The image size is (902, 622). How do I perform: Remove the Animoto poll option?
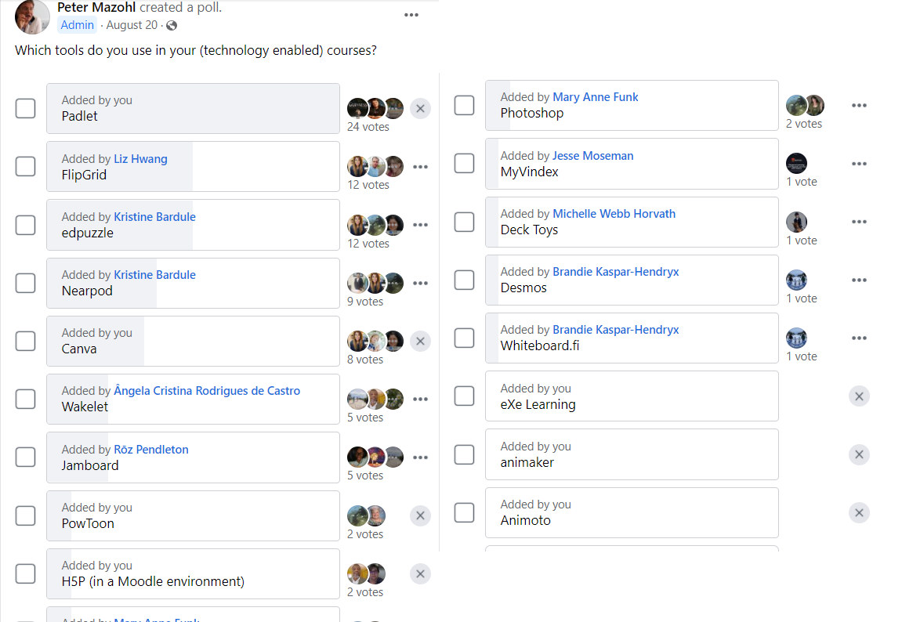(860, 513)
